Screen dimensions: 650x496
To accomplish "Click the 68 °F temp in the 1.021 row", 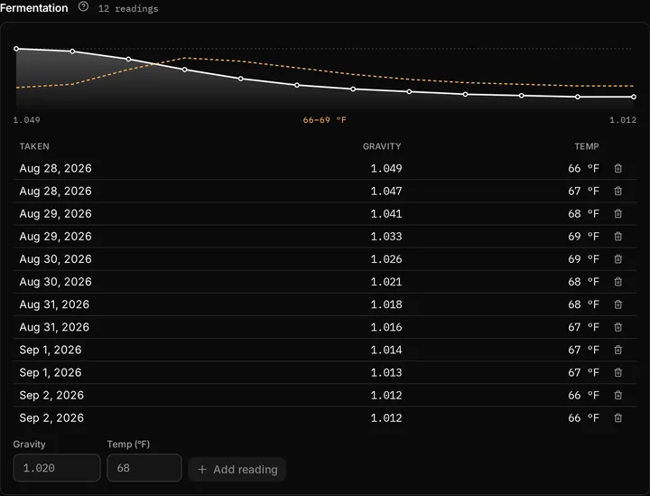I will point(583,282).
